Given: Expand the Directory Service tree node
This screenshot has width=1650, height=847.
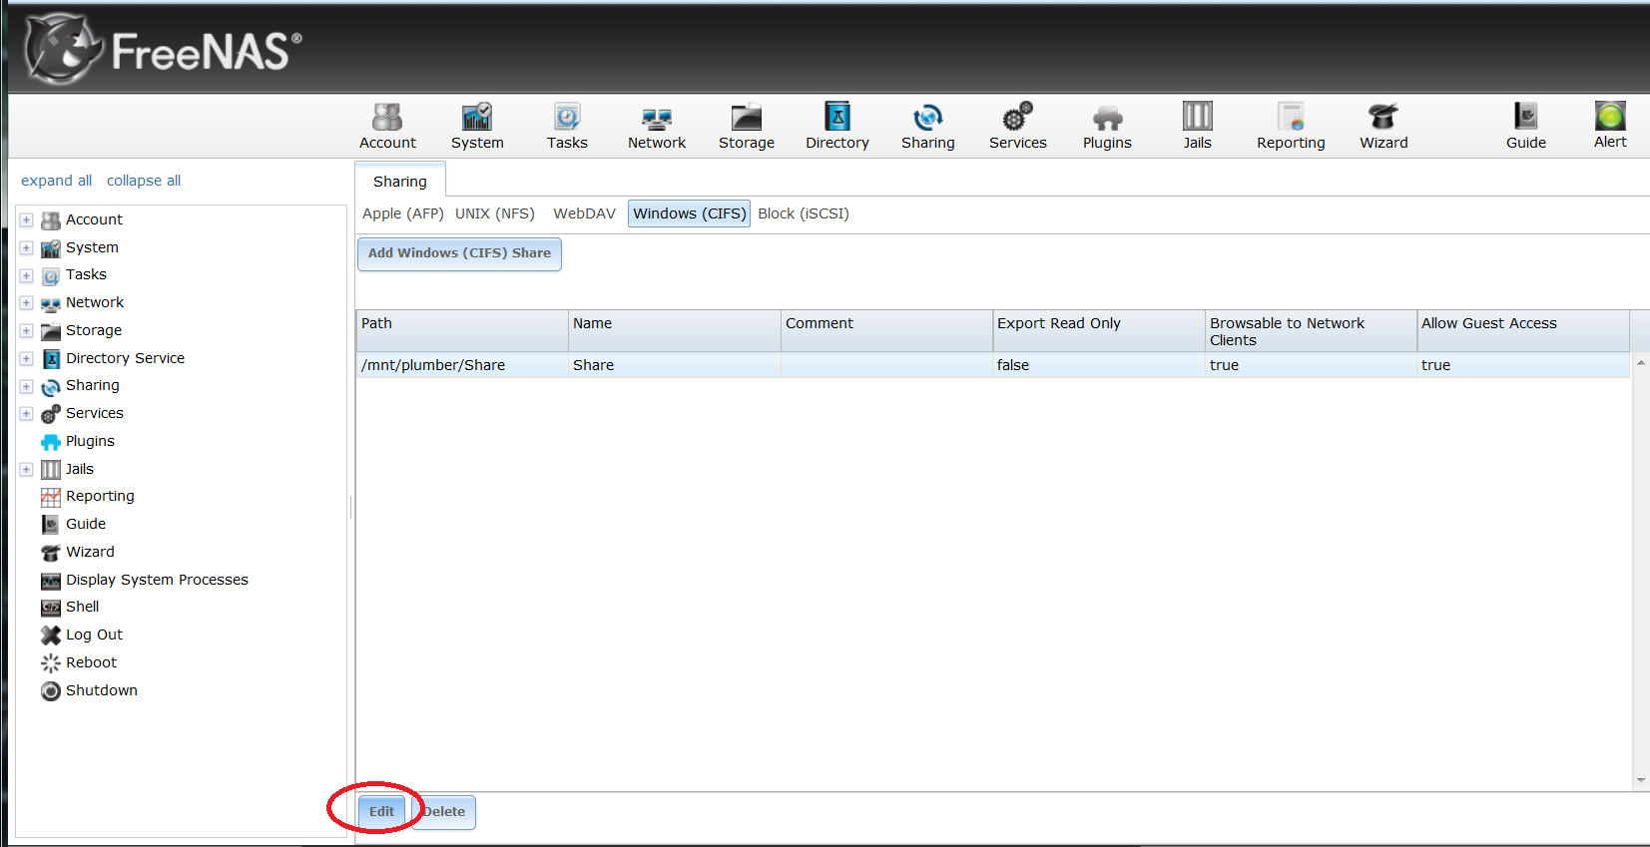Looking at the screenshot, I should [x=27, y=358].
